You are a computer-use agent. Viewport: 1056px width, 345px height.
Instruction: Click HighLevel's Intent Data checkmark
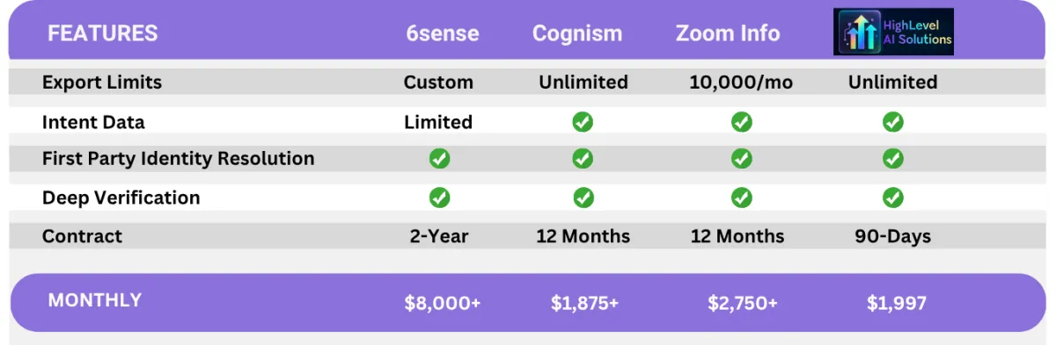pyautogui.click(x=893, y=122)
